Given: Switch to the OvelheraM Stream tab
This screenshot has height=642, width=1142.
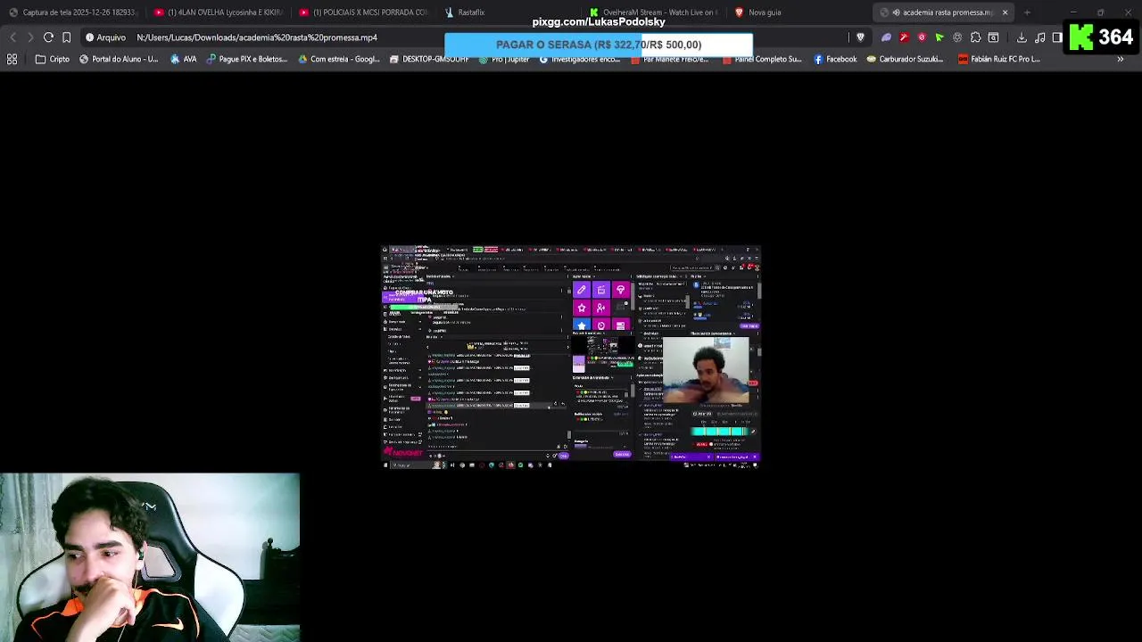Looking at the screenshot, I should pyautogui.click(x=654, y=12).
